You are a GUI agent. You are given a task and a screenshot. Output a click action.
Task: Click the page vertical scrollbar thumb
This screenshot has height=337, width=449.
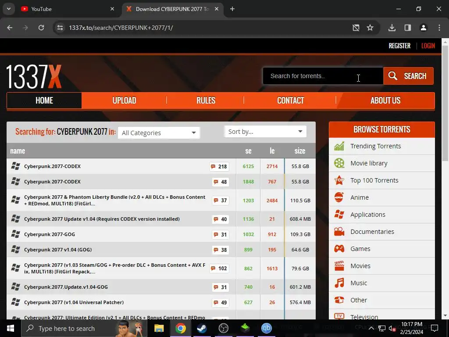[445, 103]
